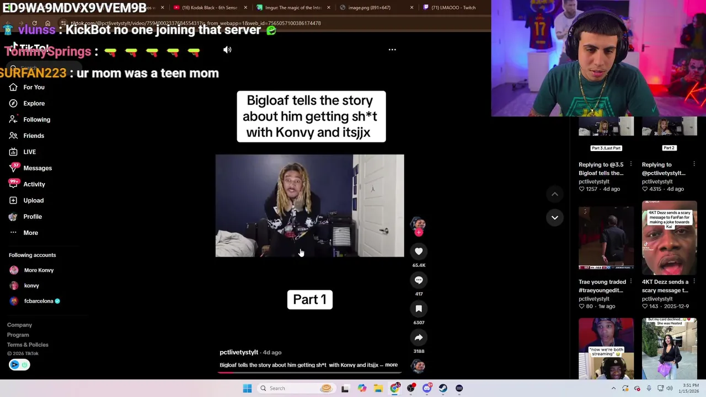Image resolution: width=706 pixels, height=397 pixels.
Task: Expand the Program footer section
Action: click(18, 335)
